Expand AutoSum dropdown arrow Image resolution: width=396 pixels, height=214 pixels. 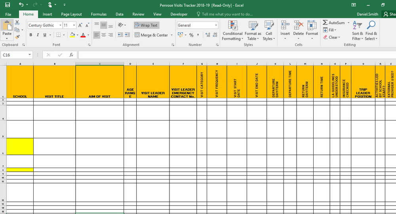[348, 23]
